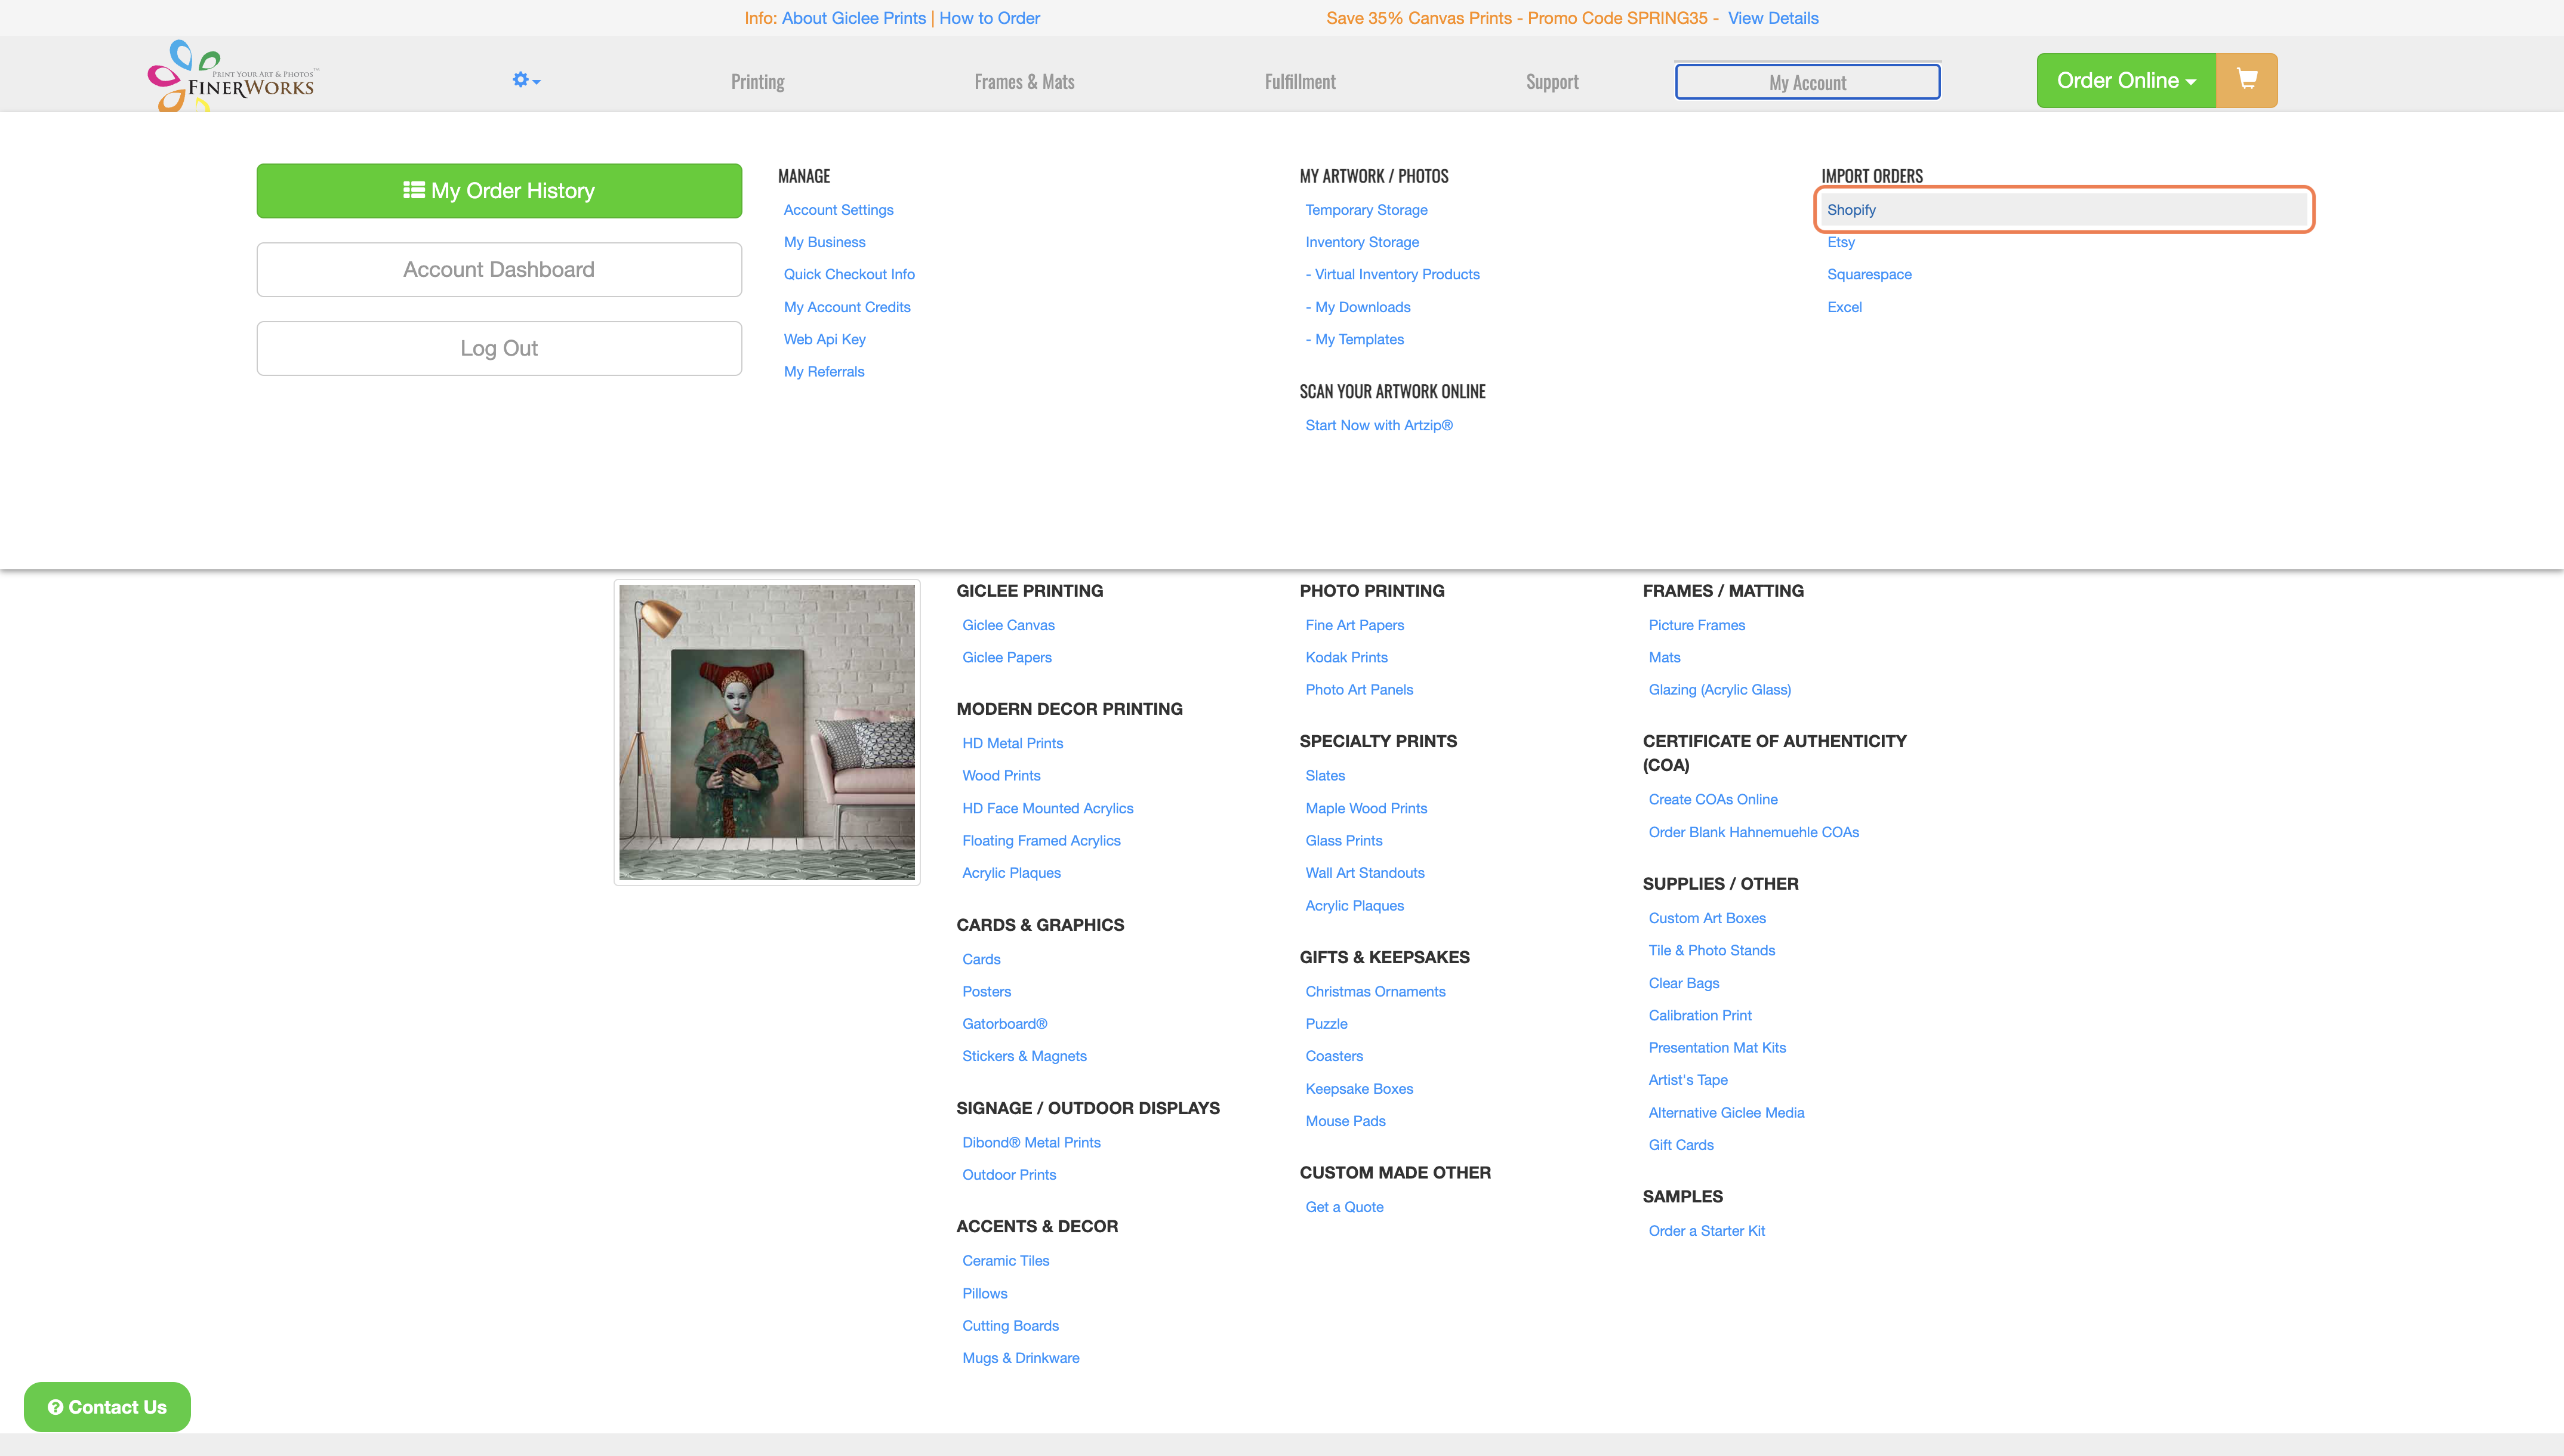Open Fine Art Papers link
Viewport: 2564px width, 1456px height.
pos(1354,625)
